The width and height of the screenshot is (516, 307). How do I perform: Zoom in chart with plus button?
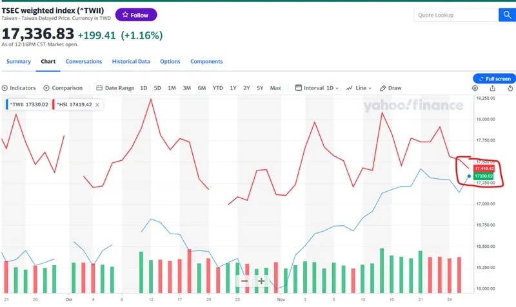click(261, 281)
